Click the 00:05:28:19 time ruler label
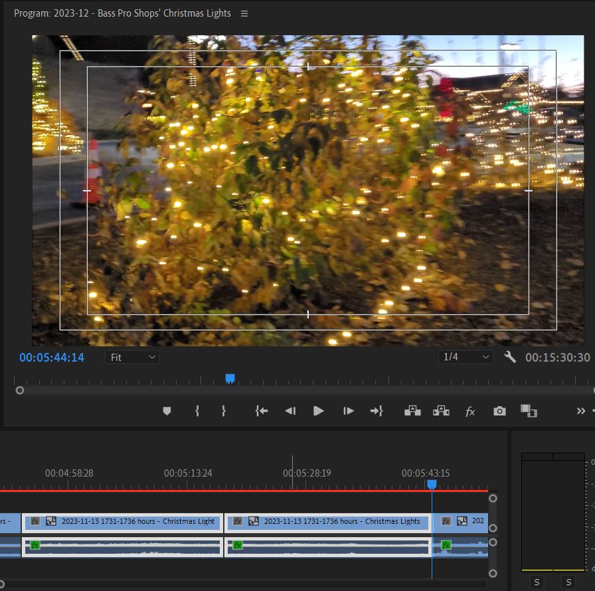The image size is (595, 591). coord(307,473)
